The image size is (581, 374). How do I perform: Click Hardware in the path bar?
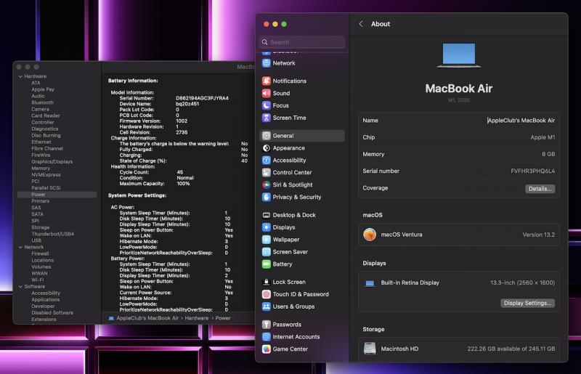pos(196,318)
